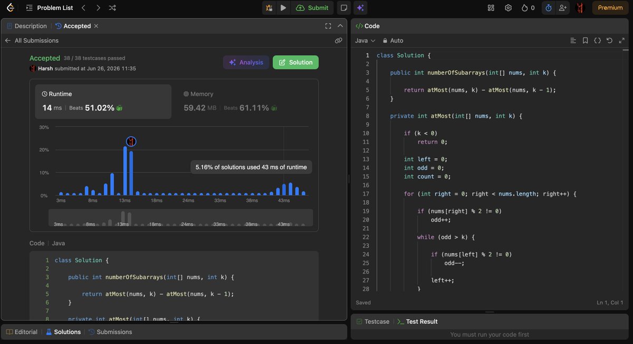Submit the solution
The height and width of the screenshot is (344, 633).
click(x=312, y=8)
